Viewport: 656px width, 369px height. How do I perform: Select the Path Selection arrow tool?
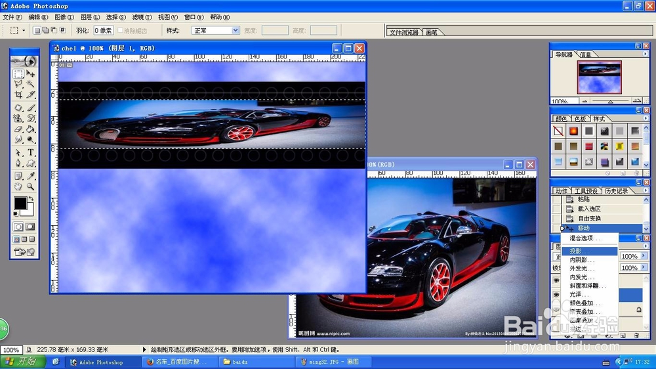[18, 152]
